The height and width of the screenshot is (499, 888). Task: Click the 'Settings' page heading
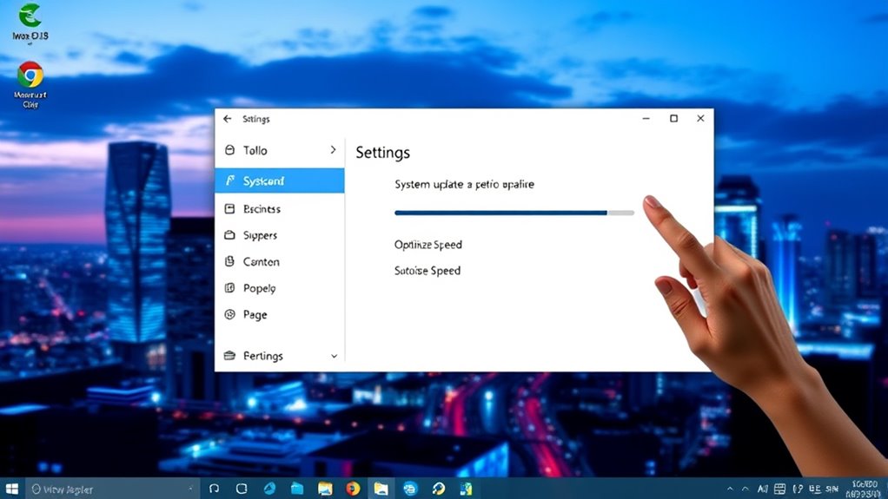pyautogui.click(x=383, y=153)
